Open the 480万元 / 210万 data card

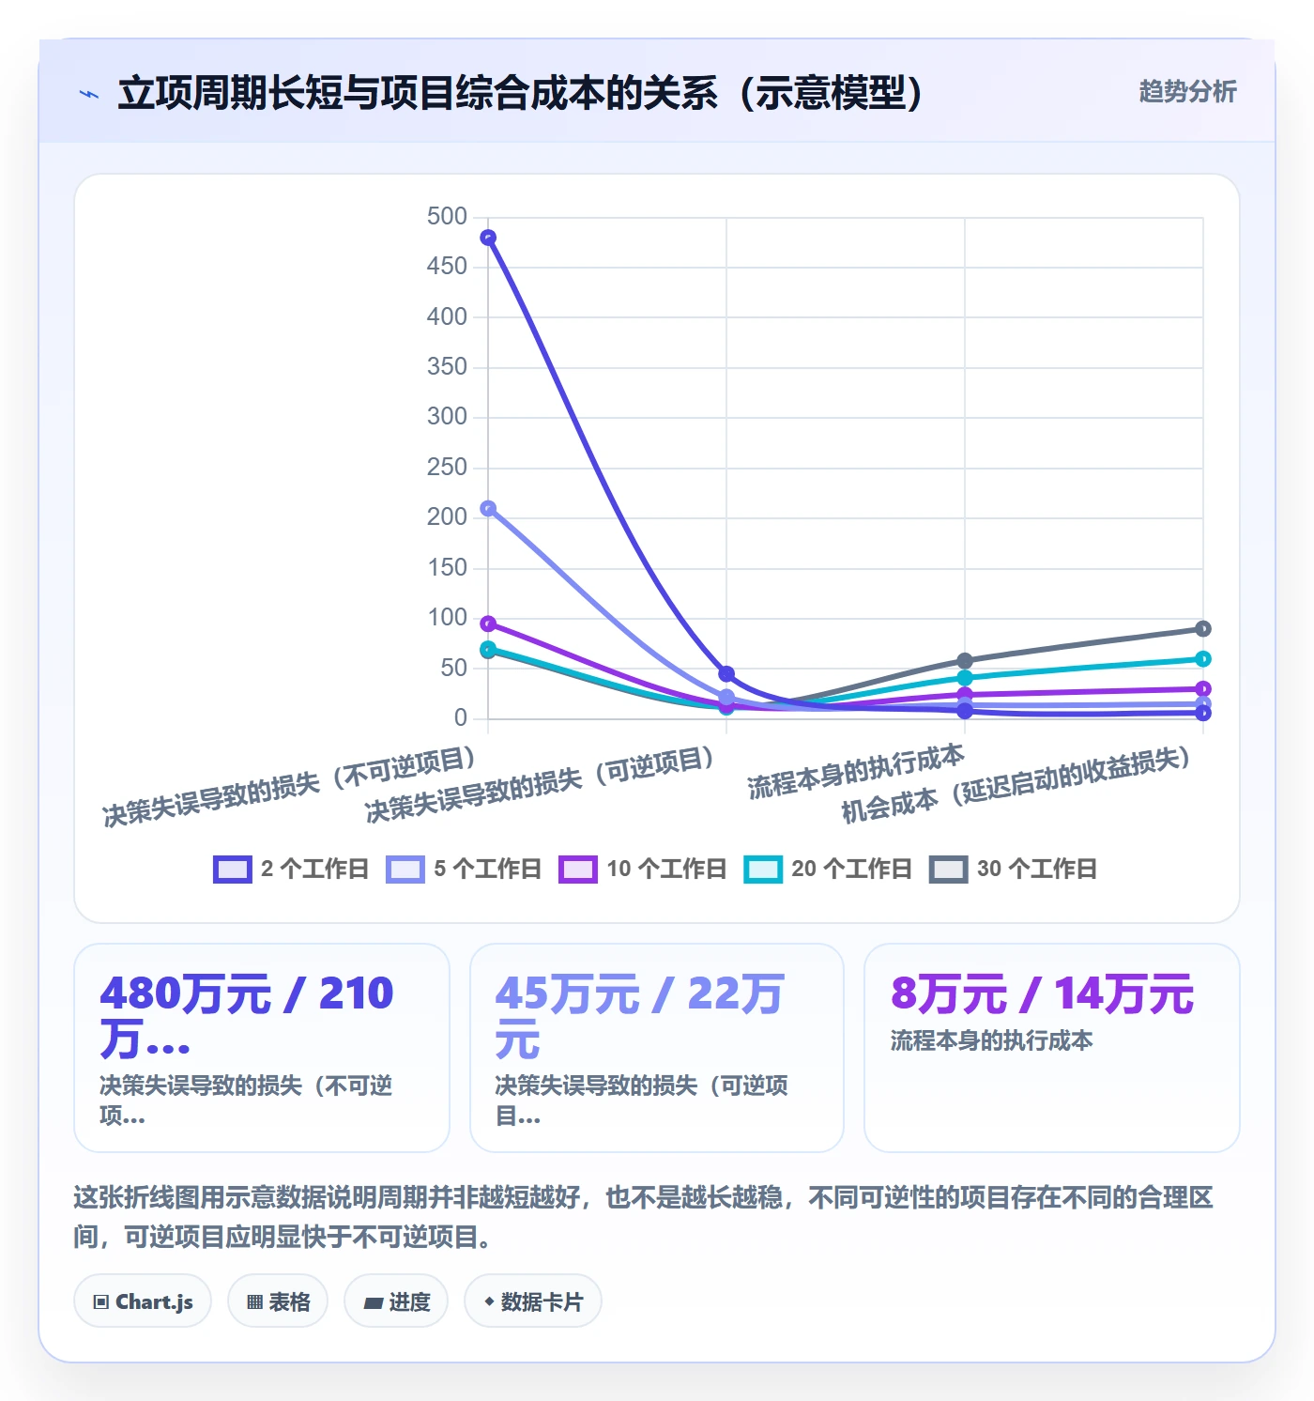(262, 1048)
